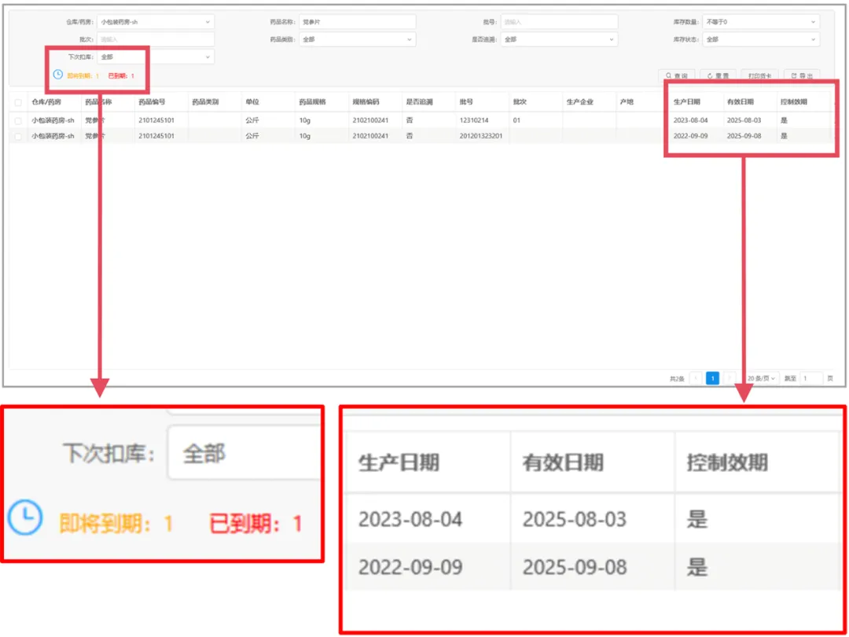
Task: Click the 批号 input field
Action: click(x=558, y=22)
